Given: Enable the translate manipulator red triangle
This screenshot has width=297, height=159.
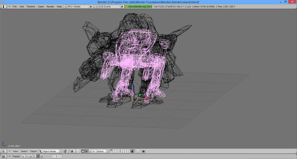Looking at the screenshot, I should point(86,151).
